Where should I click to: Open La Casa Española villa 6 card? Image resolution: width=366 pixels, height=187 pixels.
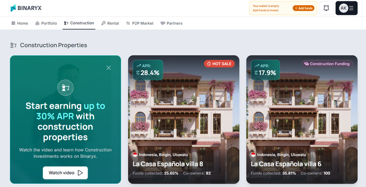[302, 119]
